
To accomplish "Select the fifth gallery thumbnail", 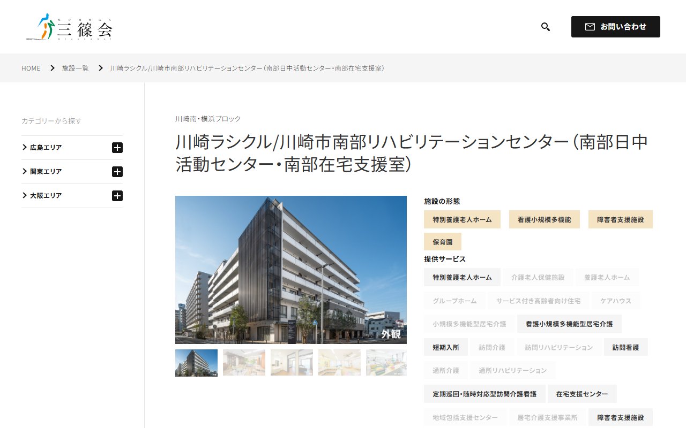I will pos(386,363).
